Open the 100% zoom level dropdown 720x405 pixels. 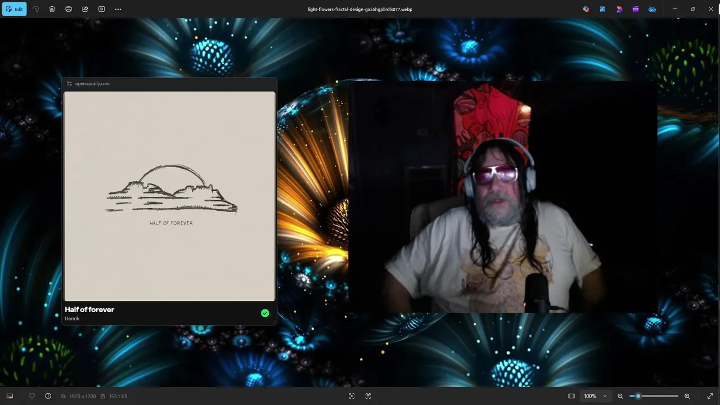596,396
